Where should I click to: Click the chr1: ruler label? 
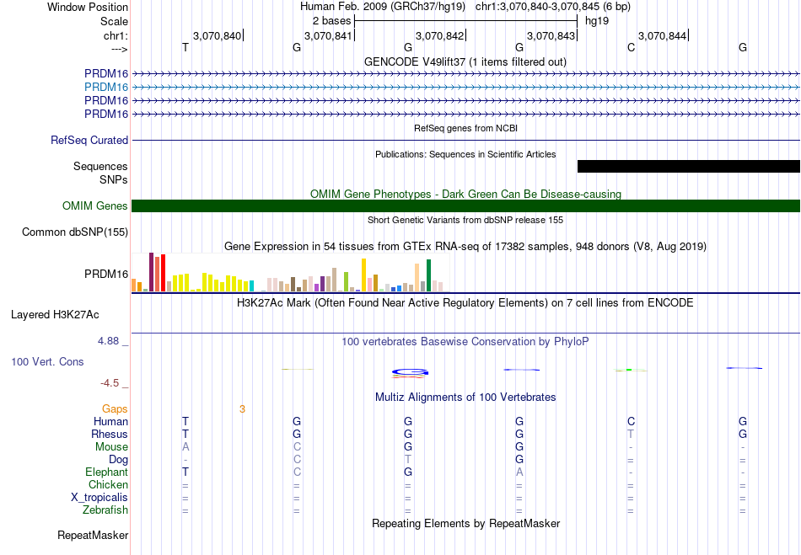pos(116,35)
